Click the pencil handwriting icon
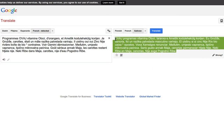The height and width of the screenshot is (126, 224). pos(8,59)
